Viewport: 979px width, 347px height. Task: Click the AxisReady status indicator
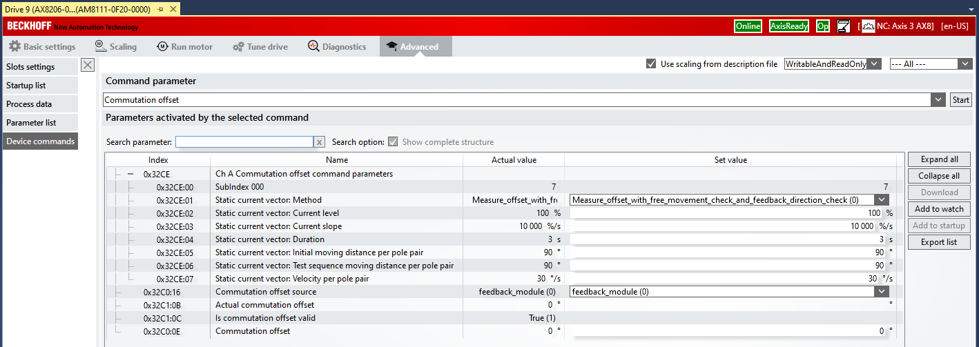tap(789, 26)
